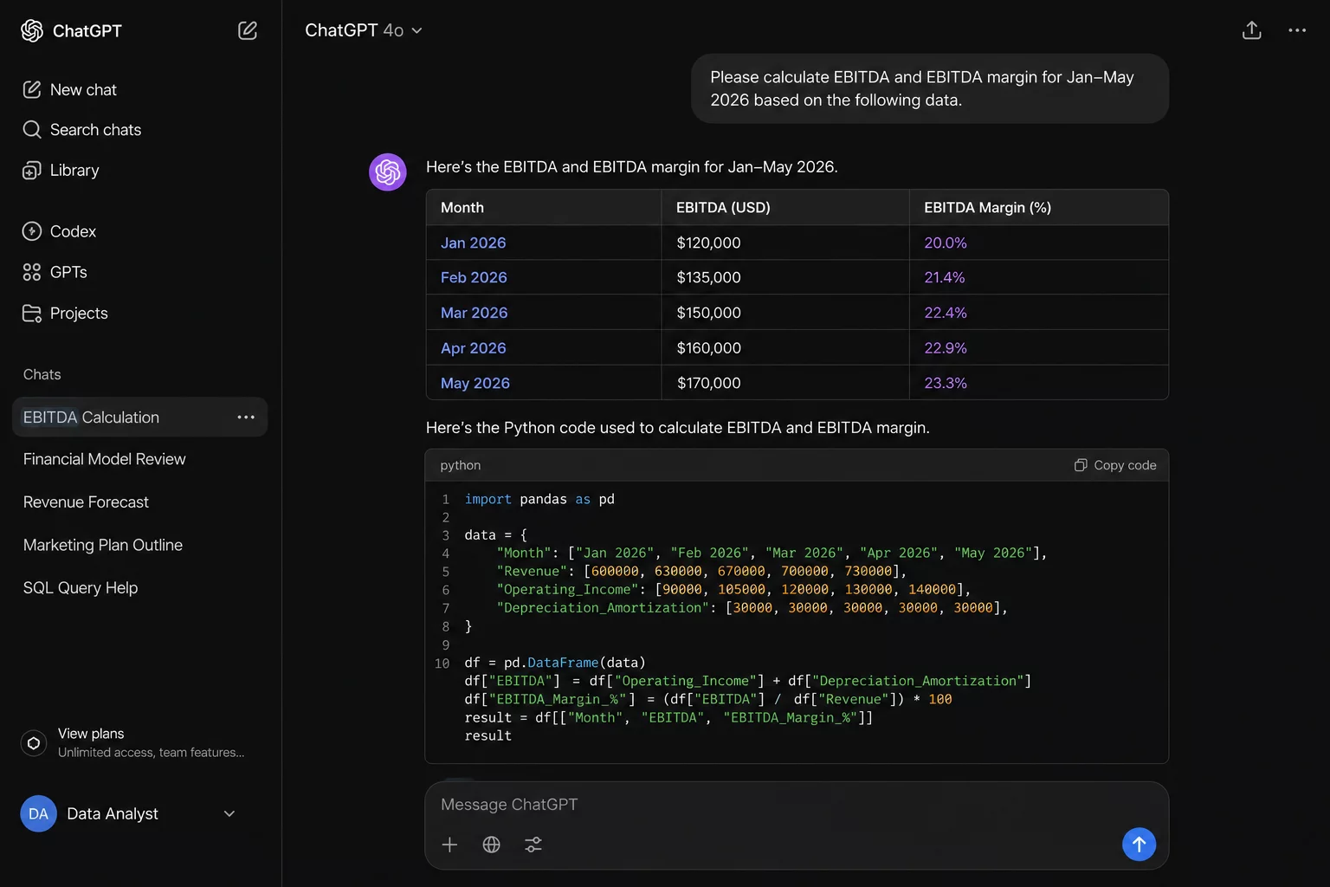Click the 'import pandas as pd' code line
The width and height of the screenshot is (1330, 887).
click(539, 499)
